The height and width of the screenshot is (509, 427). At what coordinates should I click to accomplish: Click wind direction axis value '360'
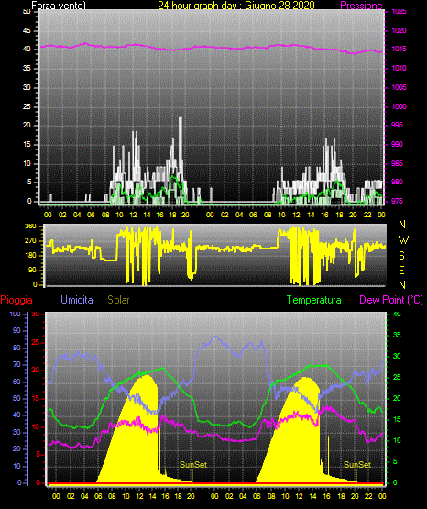[x=30, y=227]
